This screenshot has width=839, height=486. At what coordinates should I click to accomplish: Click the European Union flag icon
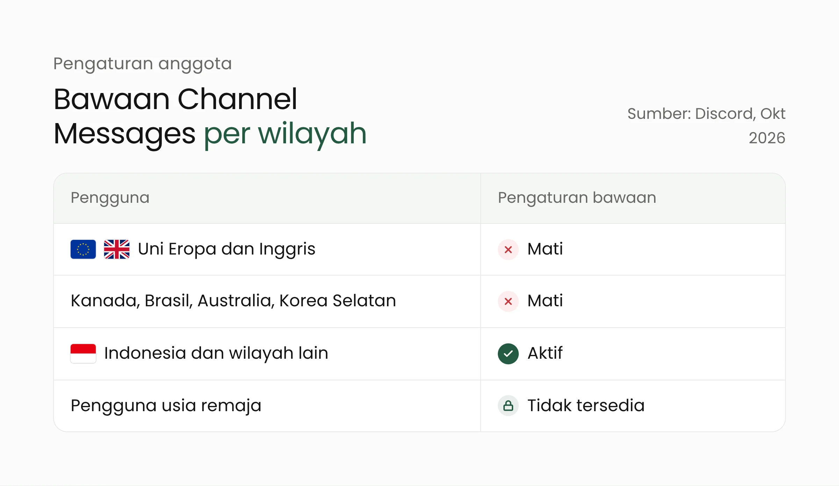click(83, 249)
